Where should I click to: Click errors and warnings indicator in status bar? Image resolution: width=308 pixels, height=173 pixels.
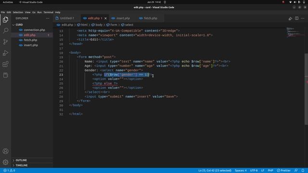coord(9,171)
